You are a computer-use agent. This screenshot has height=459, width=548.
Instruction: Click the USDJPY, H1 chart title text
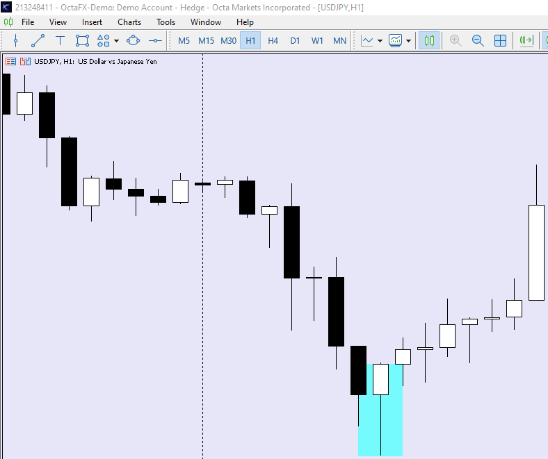(x=95, y=62)
